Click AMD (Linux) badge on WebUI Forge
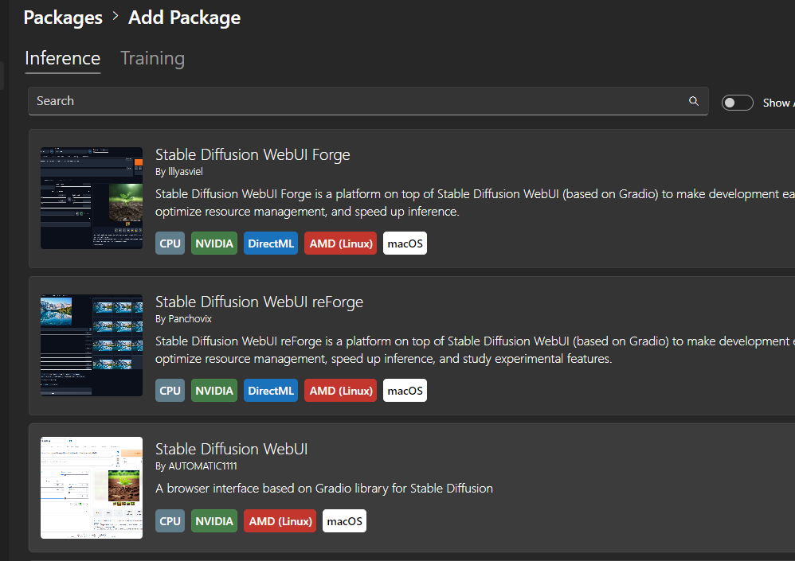Image resolution: width=795 pixels, height=561 pixels. 341,243
